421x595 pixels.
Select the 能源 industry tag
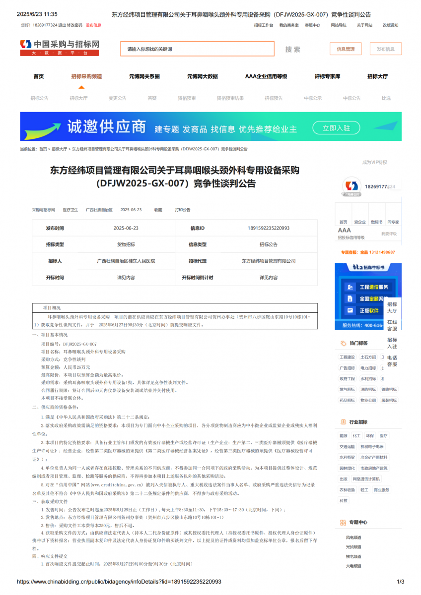pyautogui.click(x=344, y=436)
